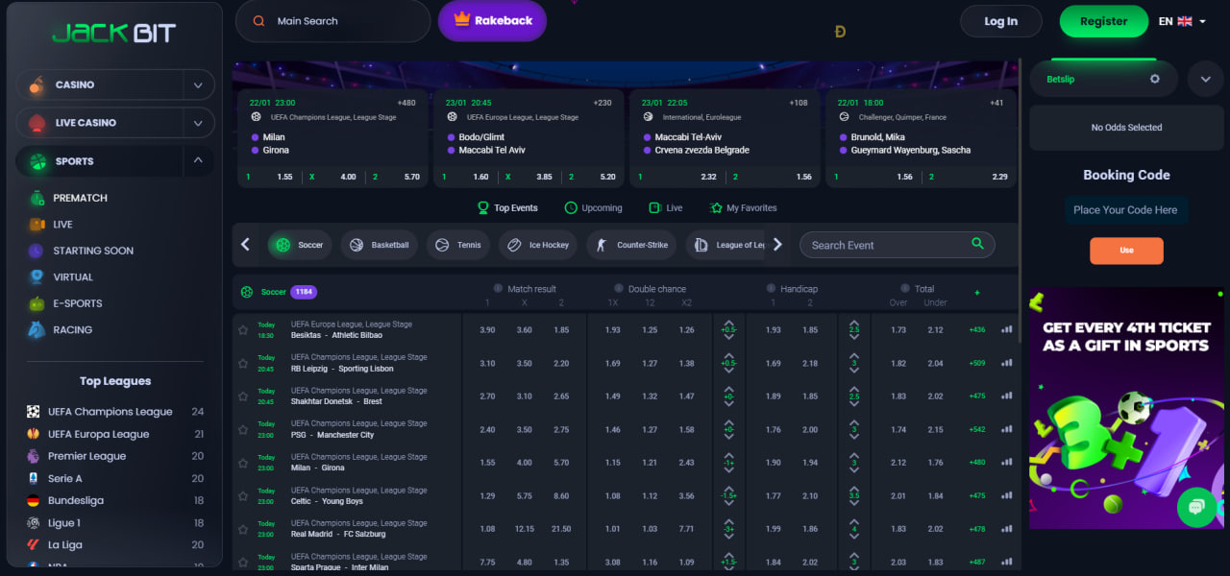Screen dimensions: 1230x576
Task: Open the live chat support bubble
Action: pyautogui.click(x=1196, y=506)
